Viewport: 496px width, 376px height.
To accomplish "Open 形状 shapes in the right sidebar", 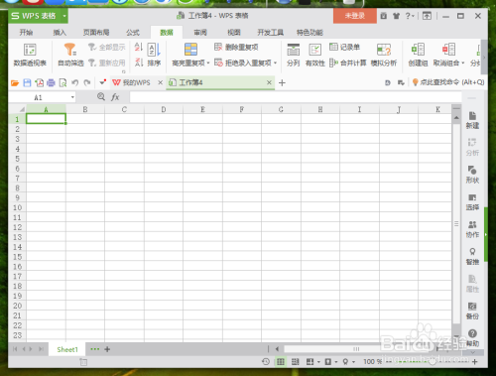I will pos(472,175).
